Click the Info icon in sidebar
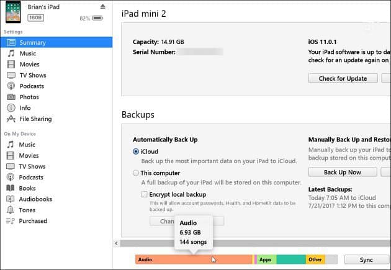 [11, 108]
